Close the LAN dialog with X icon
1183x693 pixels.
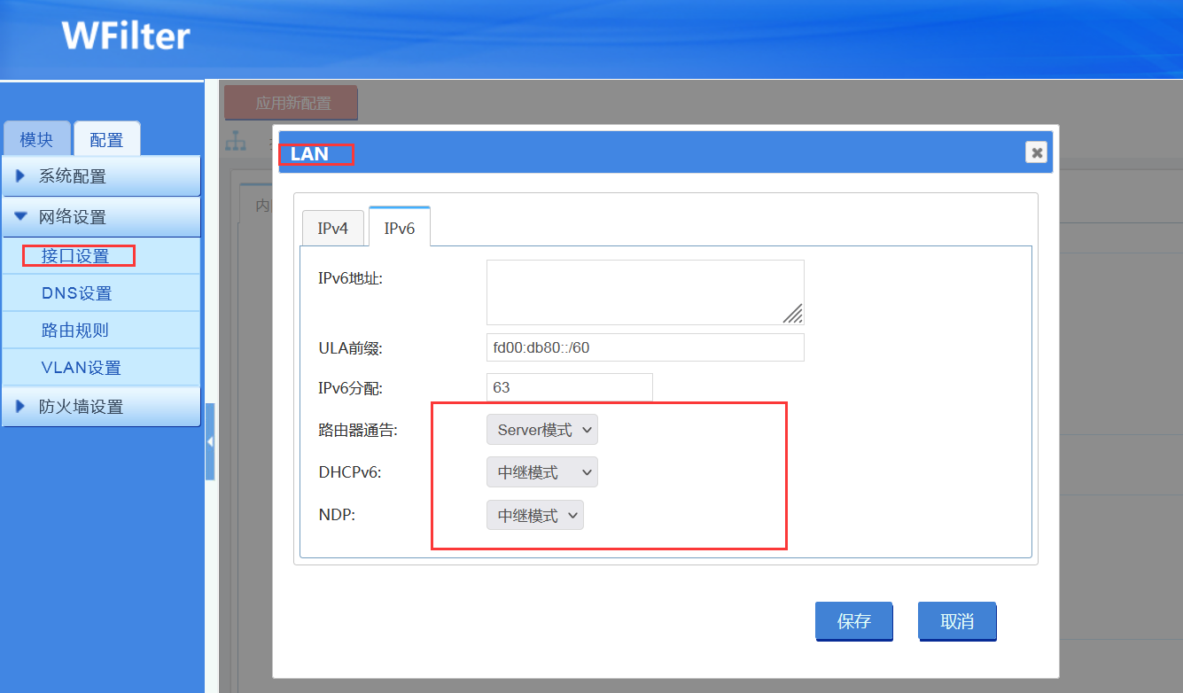pyautogui.click(x=1036, y=152)
